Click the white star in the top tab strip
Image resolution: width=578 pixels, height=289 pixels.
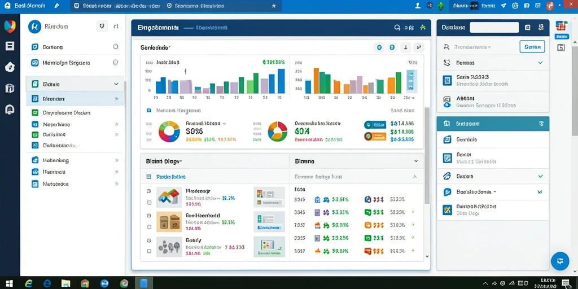tap(274, 6)
